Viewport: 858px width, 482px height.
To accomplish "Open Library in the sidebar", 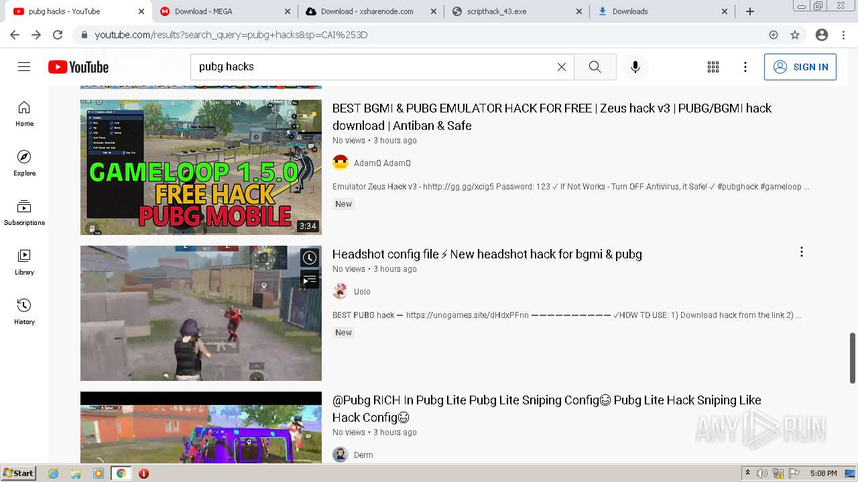I will pyautogui.click(x=24, y=262).
